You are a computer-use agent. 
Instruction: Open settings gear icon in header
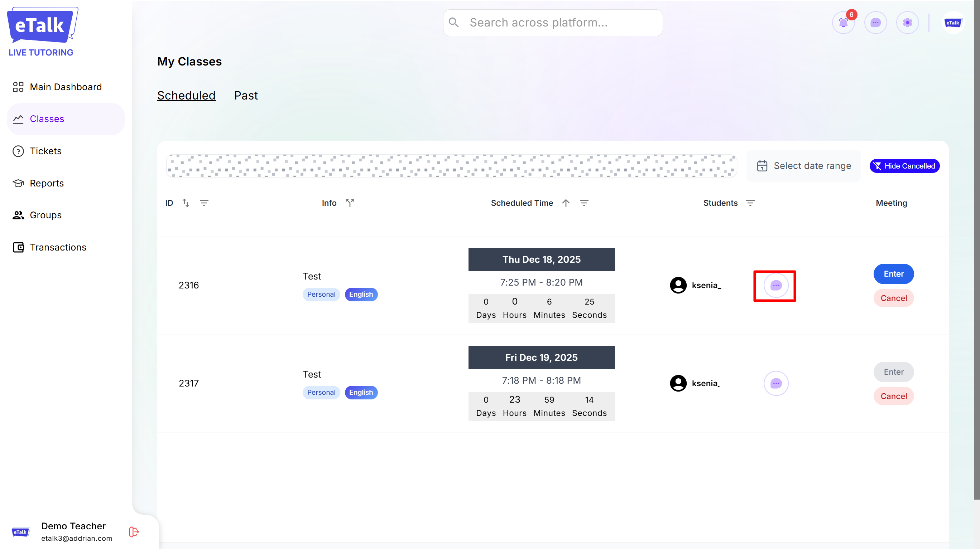(x=907, y=23)
